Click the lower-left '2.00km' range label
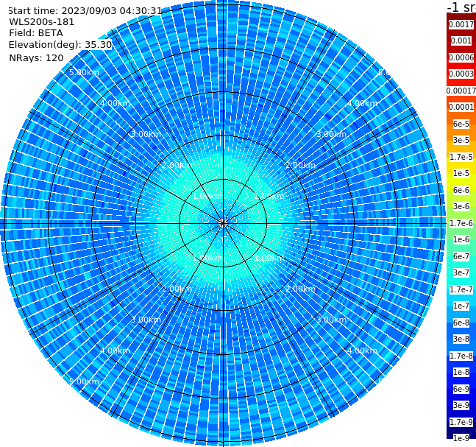Screen dimensions: 476x447 point(177,289)
